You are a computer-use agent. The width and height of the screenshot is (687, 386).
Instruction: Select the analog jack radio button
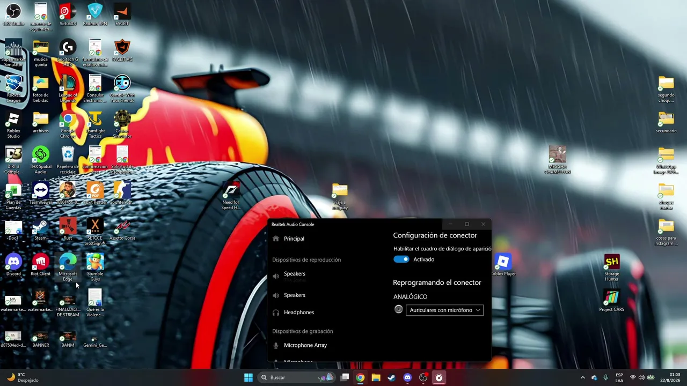[399, 309]
